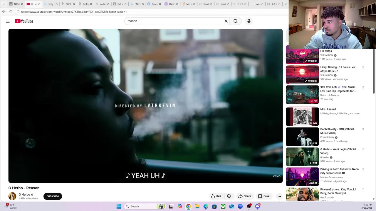Open the Windows Start menu
The image size is (376, 211).
point(119,206)
